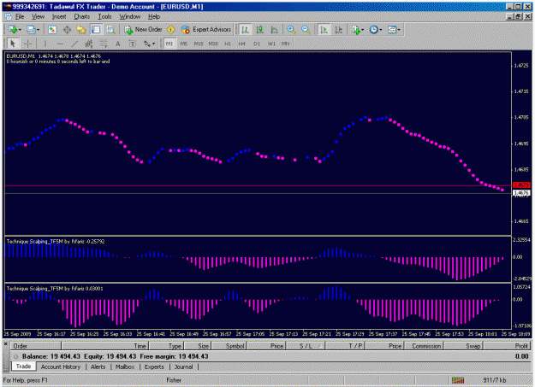Open the indicators list dropdown
Screen dimensions: 535x387
pos(358,30)
